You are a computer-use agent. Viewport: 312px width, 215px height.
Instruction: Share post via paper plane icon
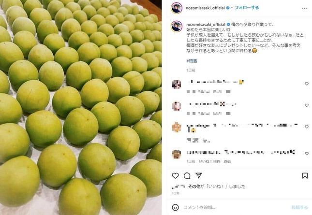(x=199, y=175)
